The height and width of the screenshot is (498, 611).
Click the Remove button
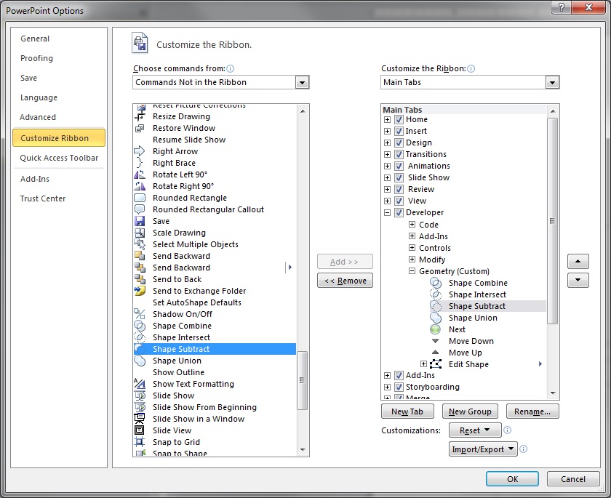(345, 281)
